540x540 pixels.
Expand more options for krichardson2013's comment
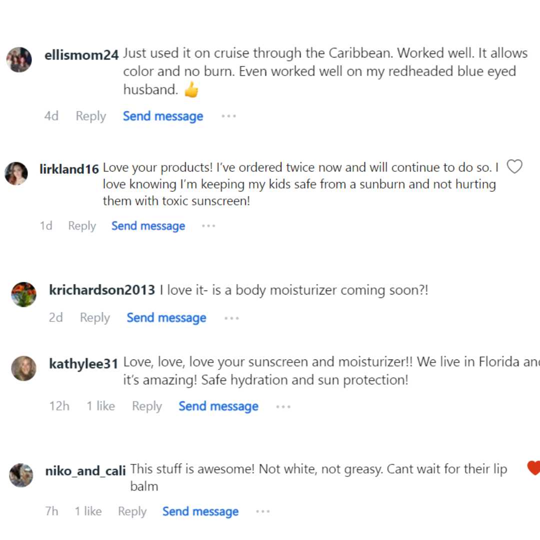[x=231, y=318]
